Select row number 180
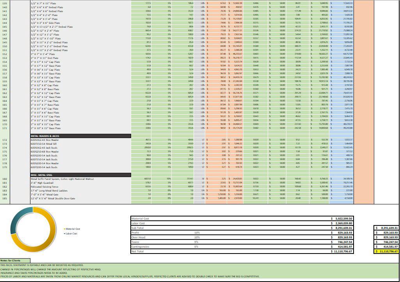 click(4, 179)
